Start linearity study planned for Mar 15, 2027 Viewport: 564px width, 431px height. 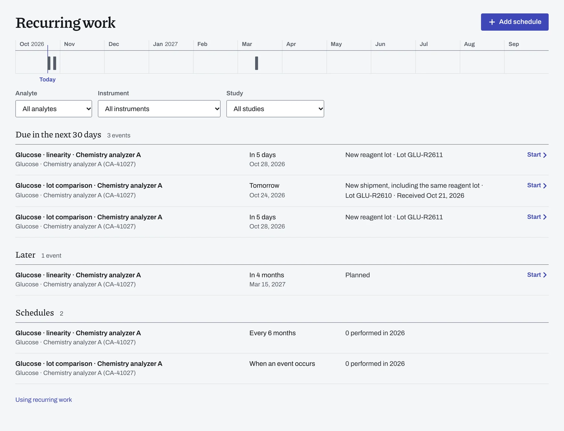pos(537,275)
